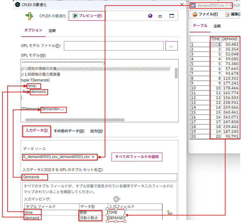Select row header 20 in the table

200,136
